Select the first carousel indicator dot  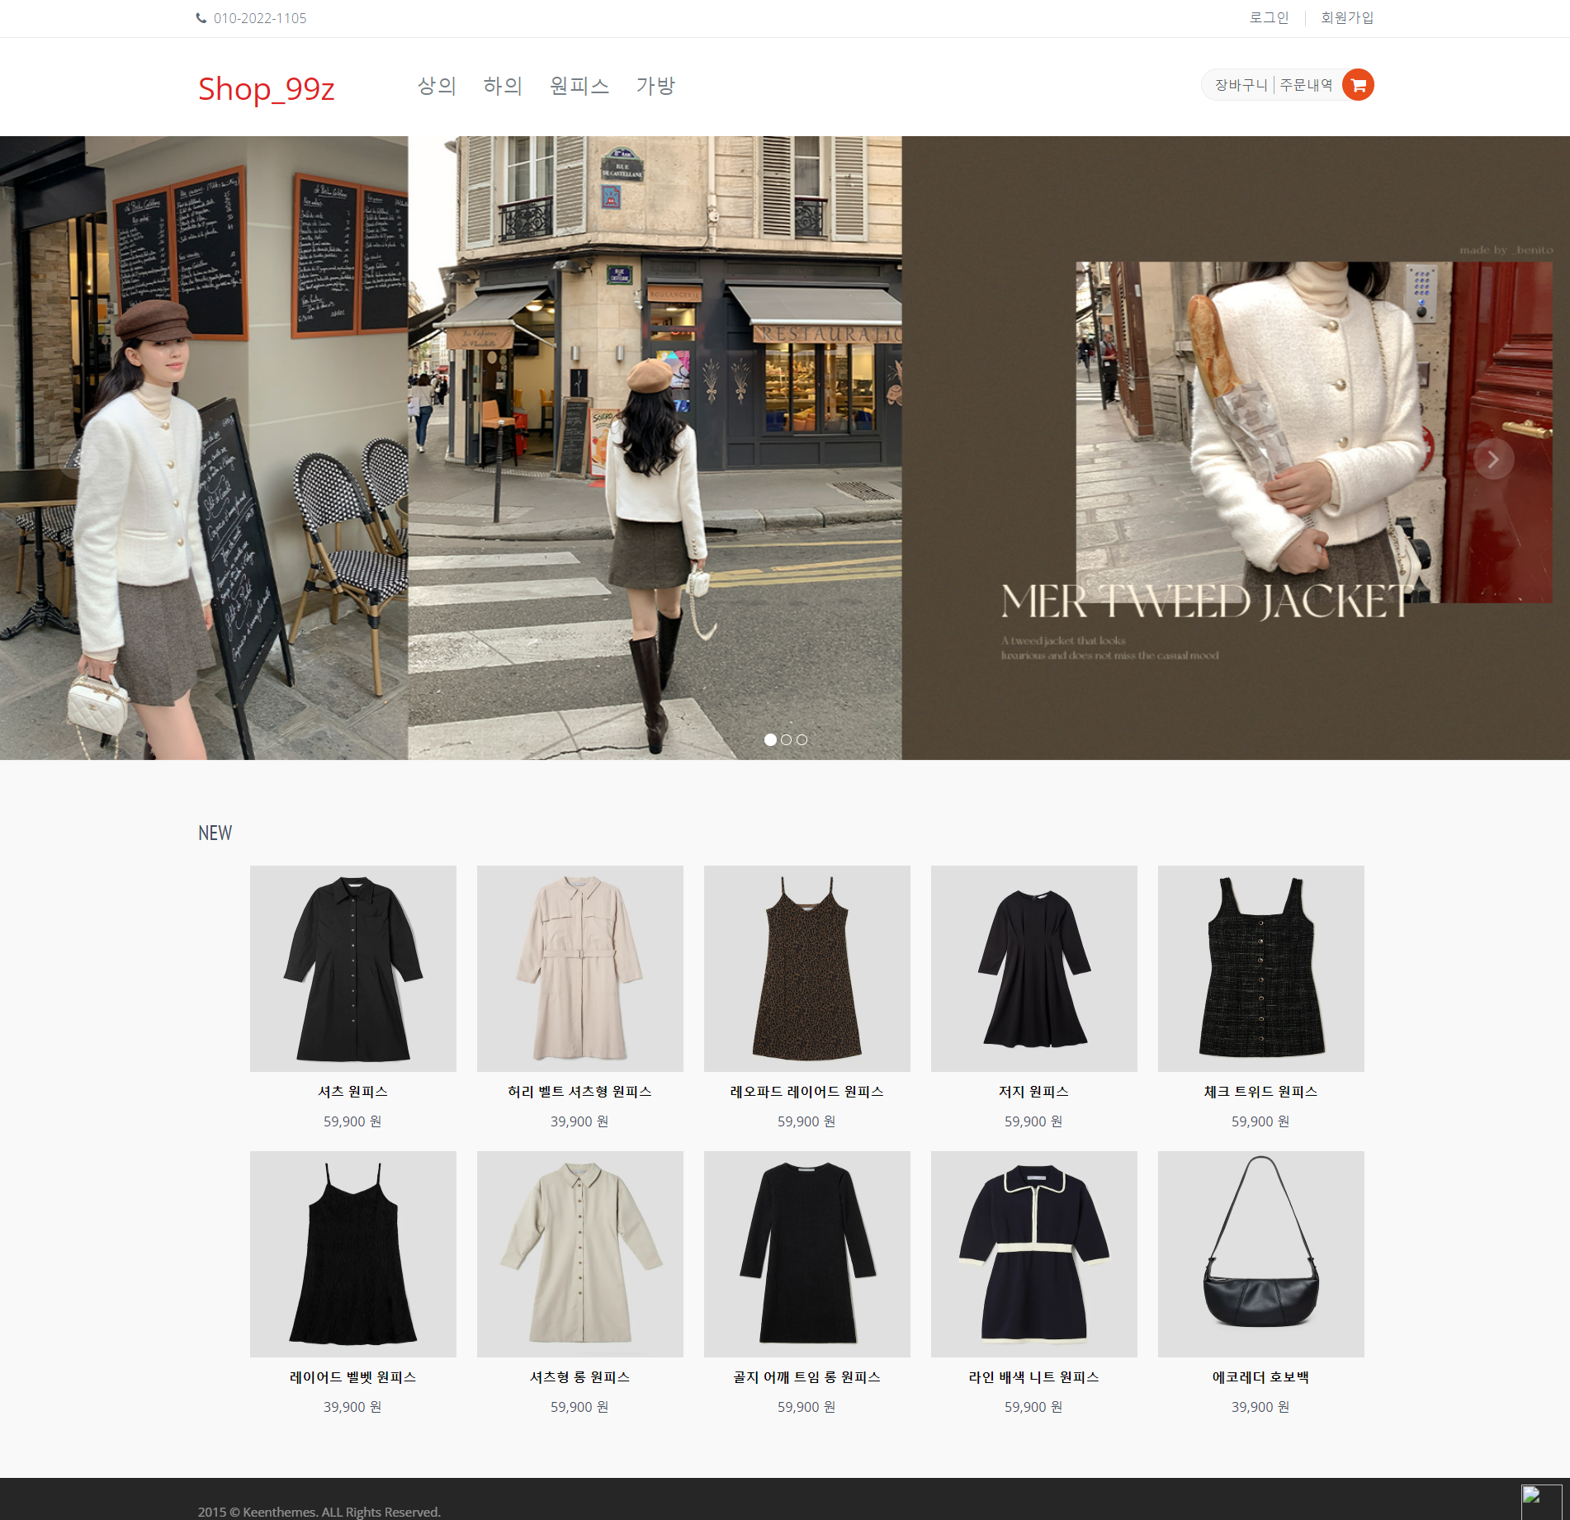coord(770,739)
